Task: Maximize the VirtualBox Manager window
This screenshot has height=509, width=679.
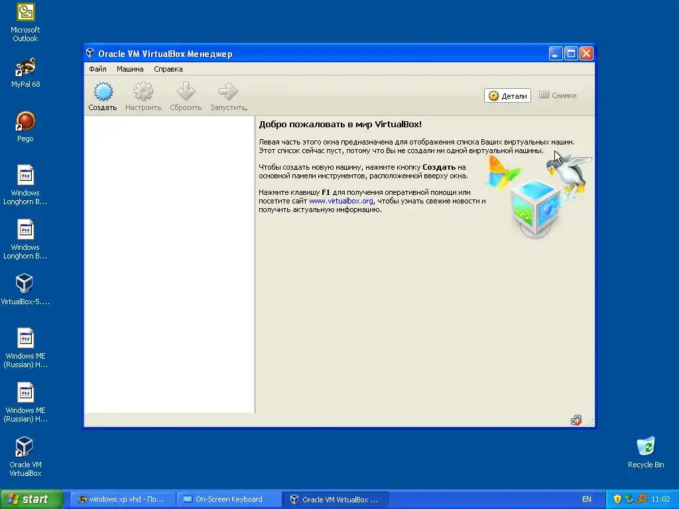Action: coord(571,53)
